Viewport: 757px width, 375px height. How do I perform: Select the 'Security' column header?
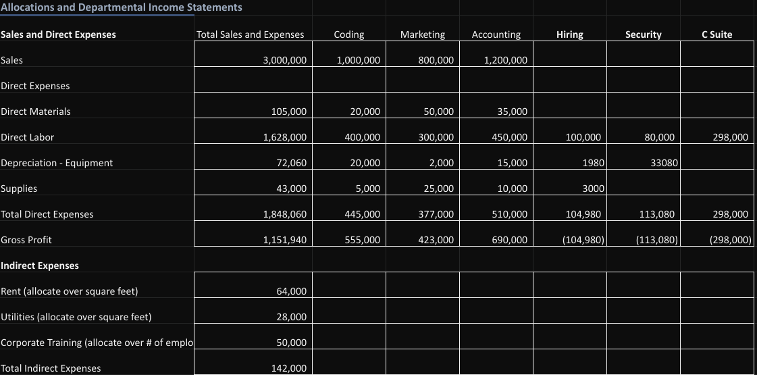tap(644, 34)
